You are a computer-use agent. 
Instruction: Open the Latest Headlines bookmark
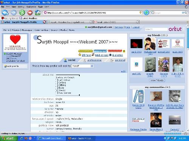click(x=28, y=18)
